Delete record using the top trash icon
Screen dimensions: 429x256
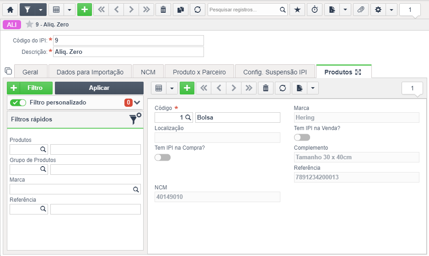(x=163, y=10)
